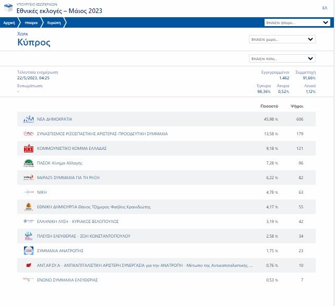Image resolution: width=335 pixels, height=306 pixels.
Task: Click the ΕΘΝΙΚΗ ΔΗΜΙΟΥΡΓΙΑ party name
Action: (94, 207)
